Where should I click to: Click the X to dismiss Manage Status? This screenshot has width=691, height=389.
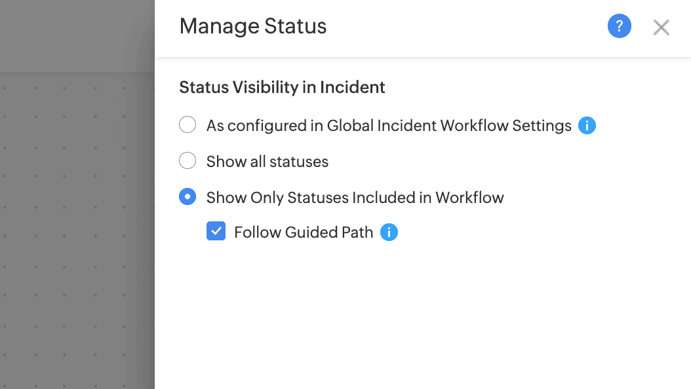pos(661,27)
